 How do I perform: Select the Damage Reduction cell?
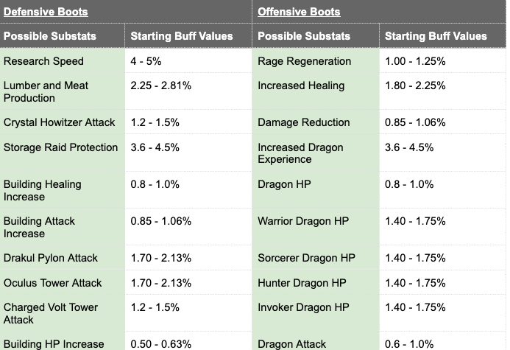tap(316, 122)
